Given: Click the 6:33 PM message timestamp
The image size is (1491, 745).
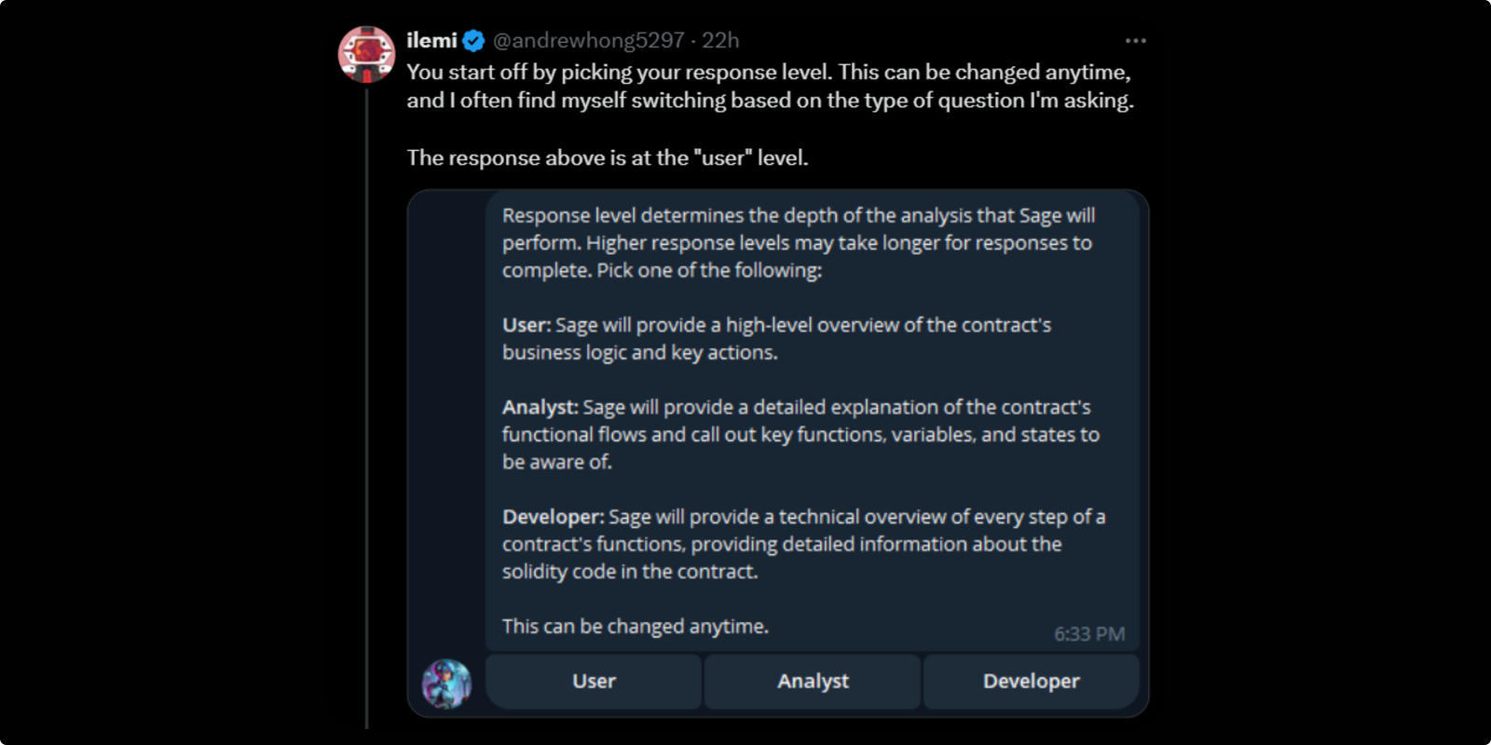Looking at the screenshot, I should [1088, 634].
